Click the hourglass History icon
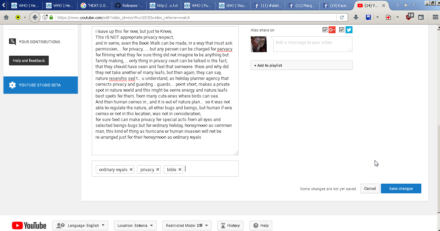 click(x=223, y=225)
